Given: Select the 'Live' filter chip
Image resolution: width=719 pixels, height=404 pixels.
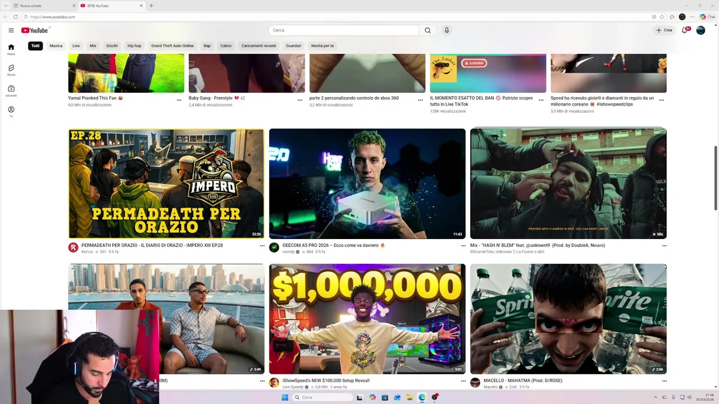Looking at the screenshot, I should [76, 45].
